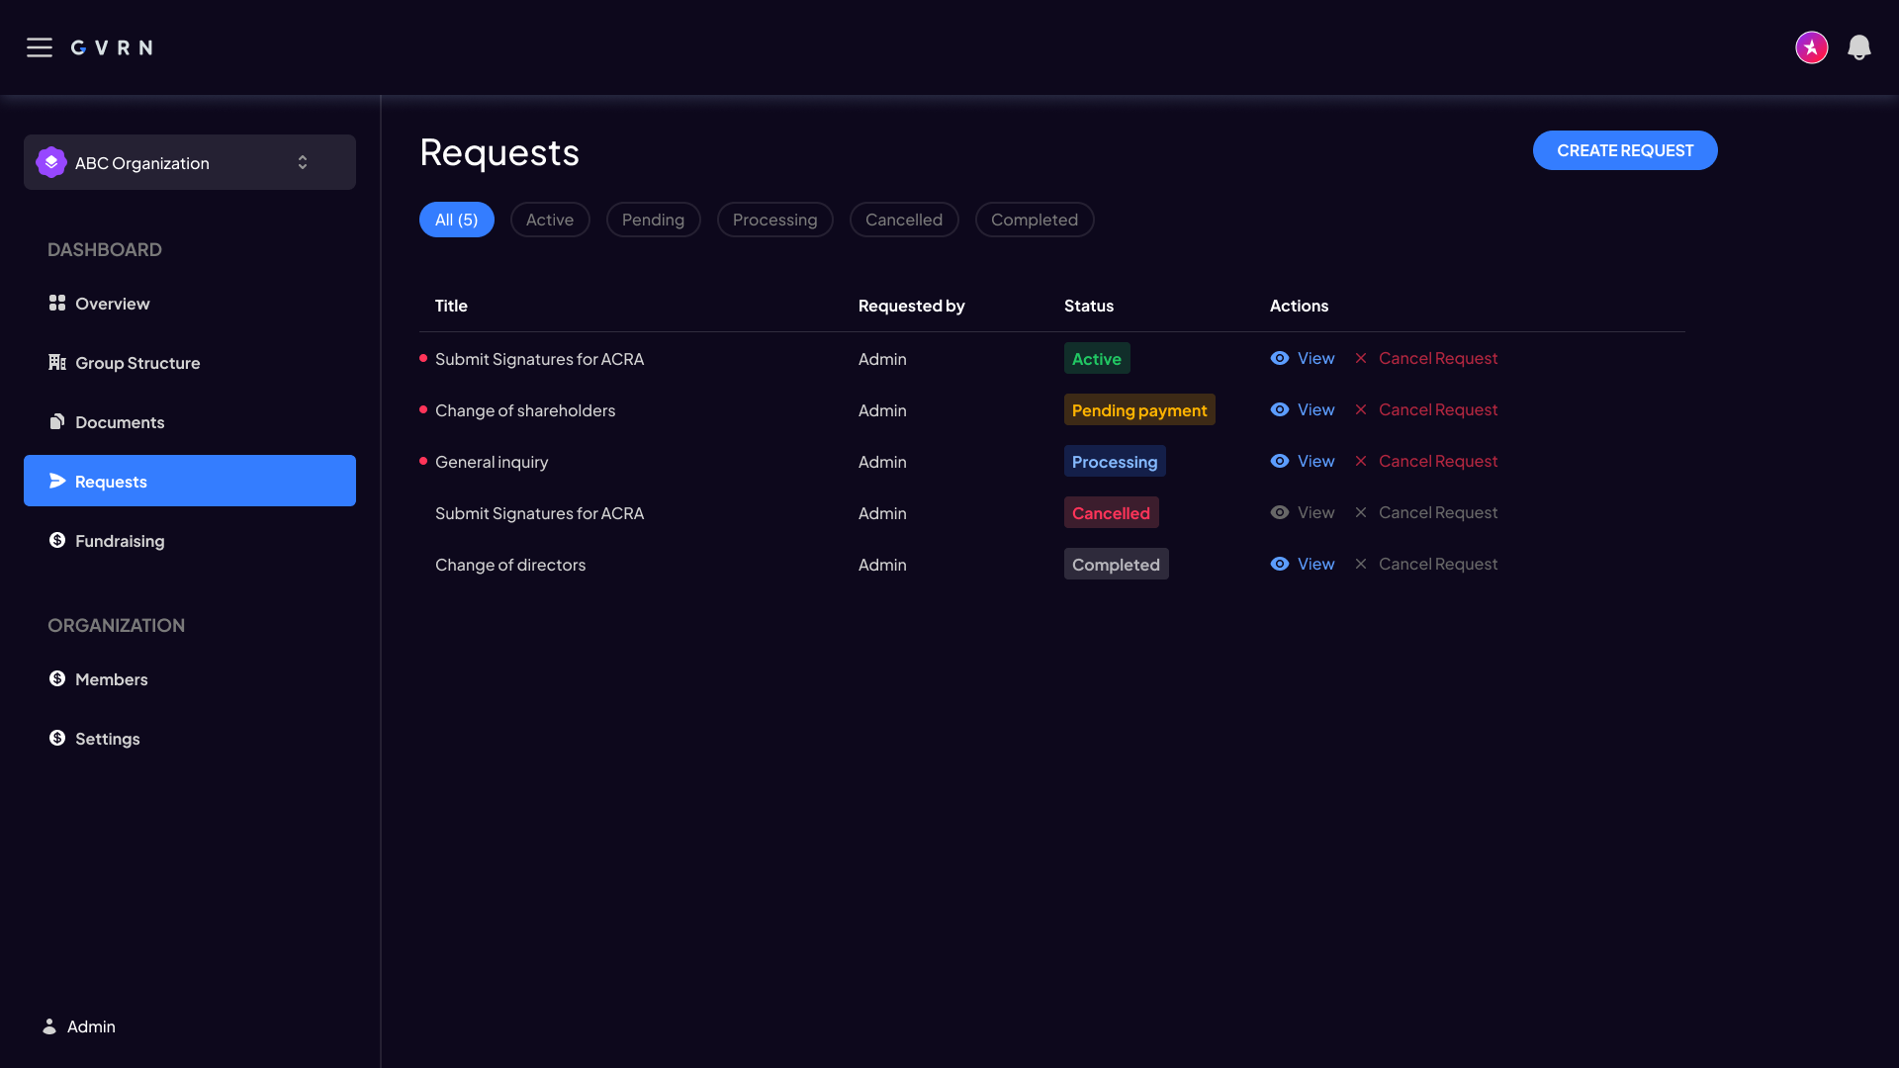Click the Completed status badge

pos(1116,564)
